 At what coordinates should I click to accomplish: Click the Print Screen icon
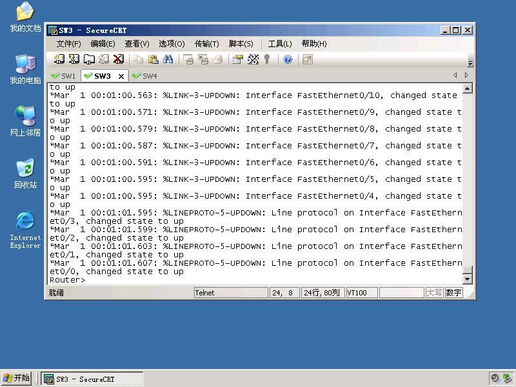pos(188,59)
